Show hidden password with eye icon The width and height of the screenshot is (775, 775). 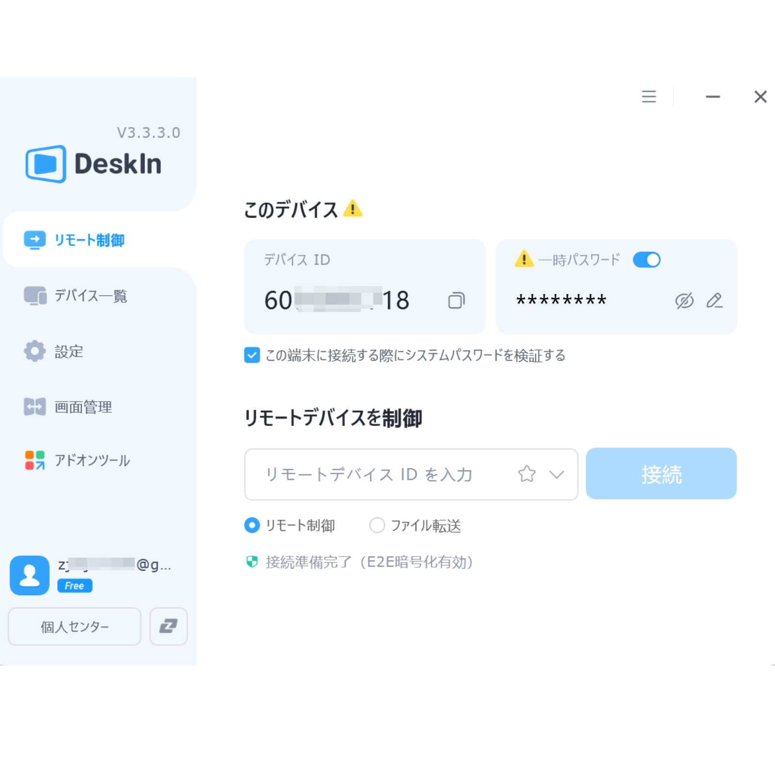click(684, 301)
